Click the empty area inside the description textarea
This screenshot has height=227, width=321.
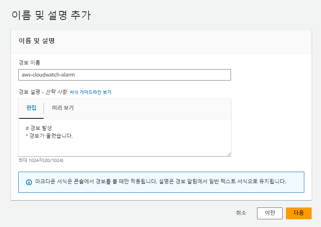124,147
